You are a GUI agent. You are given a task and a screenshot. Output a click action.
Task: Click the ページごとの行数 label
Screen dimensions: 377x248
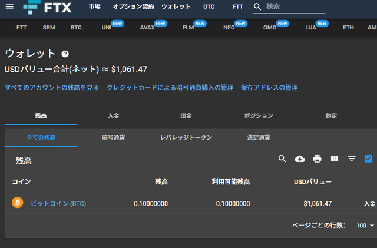[319, 226]
